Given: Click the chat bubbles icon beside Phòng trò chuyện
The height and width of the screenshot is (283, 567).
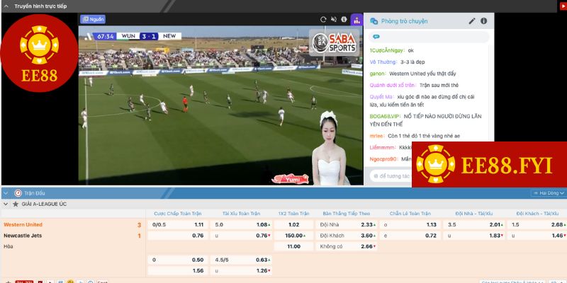Looking at the screenshot, I should (374, 21).
